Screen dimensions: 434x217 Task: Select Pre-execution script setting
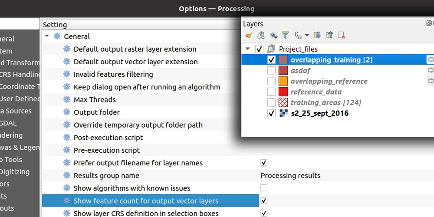[107, 150]
